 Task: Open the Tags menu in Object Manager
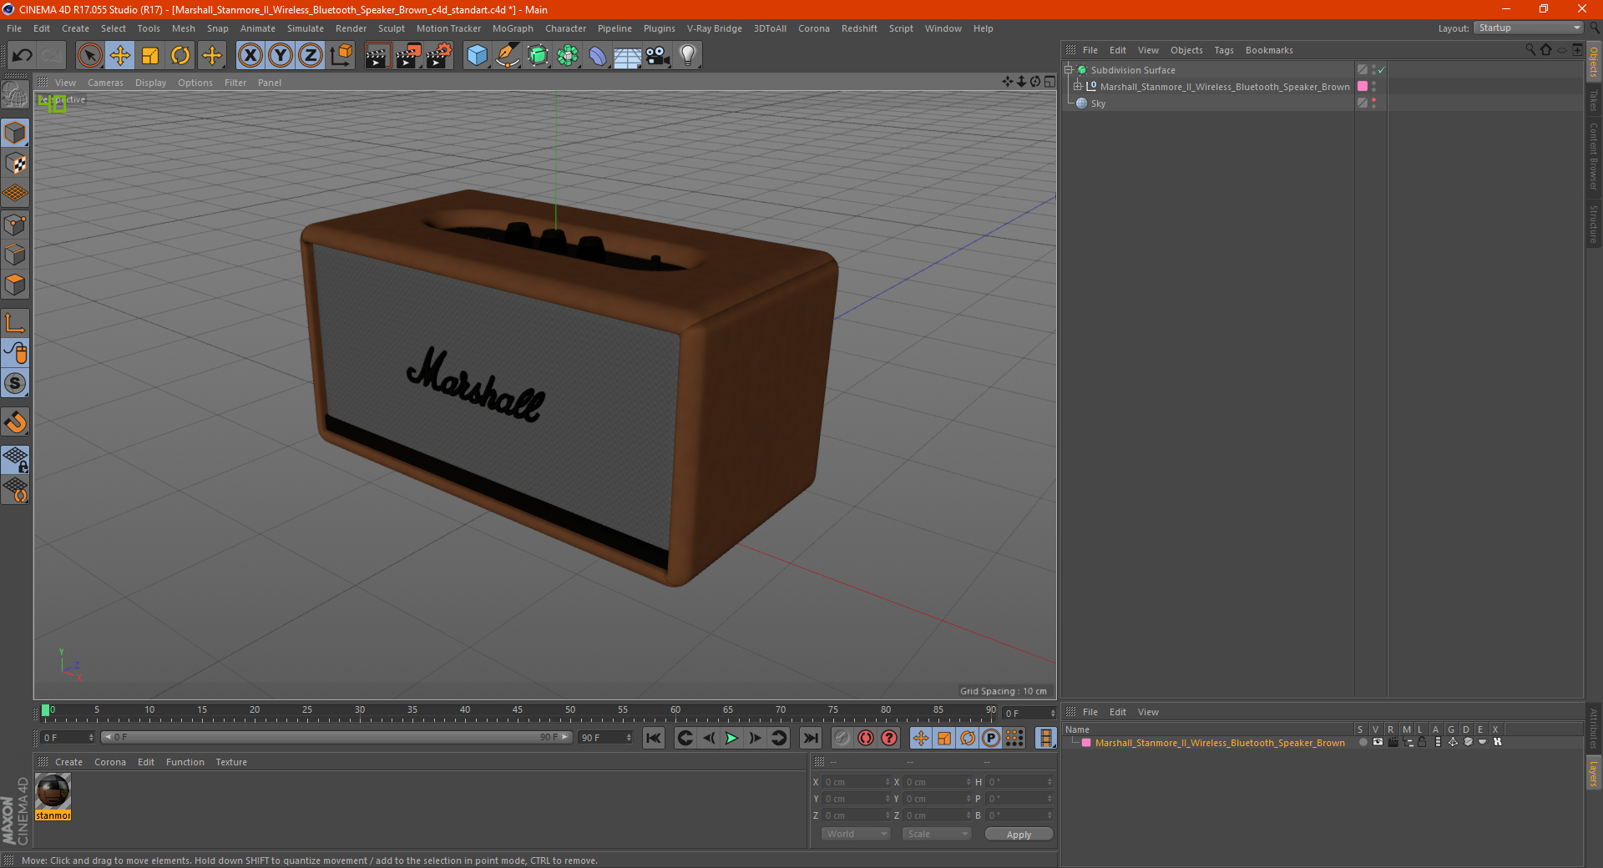pos(1224,50)
